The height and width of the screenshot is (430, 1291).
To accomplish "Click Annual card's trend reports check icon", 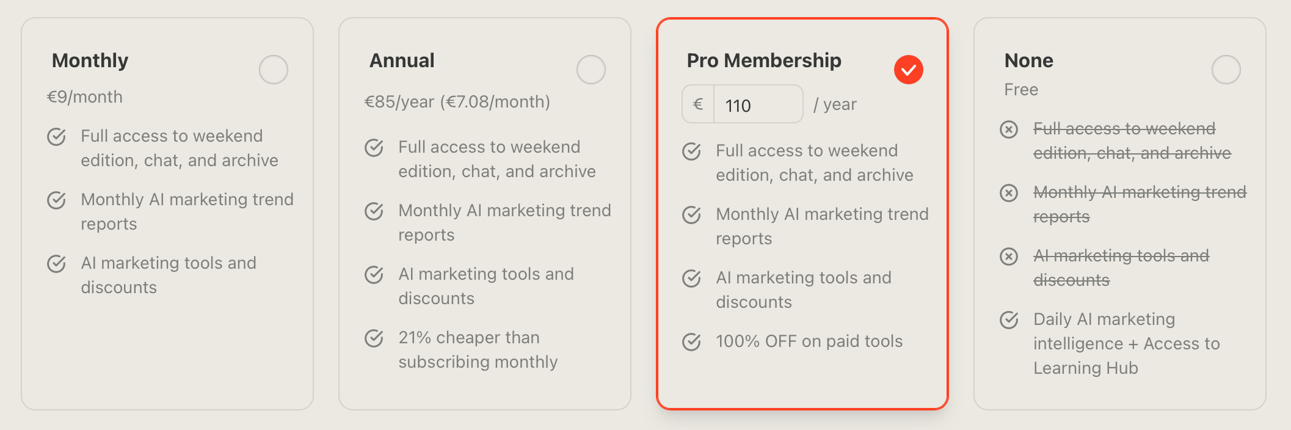I will point(374,211).
